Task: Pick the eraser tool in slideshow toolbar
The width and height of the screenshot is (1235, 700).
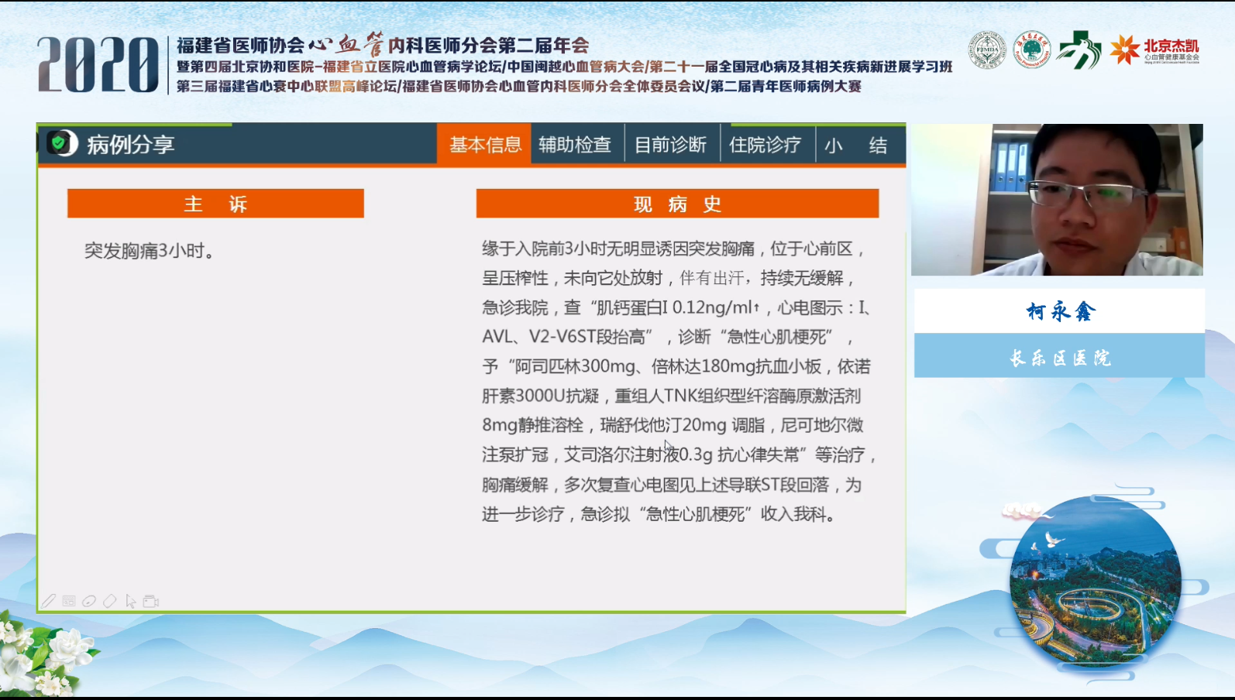Action: tap(109, 601)
